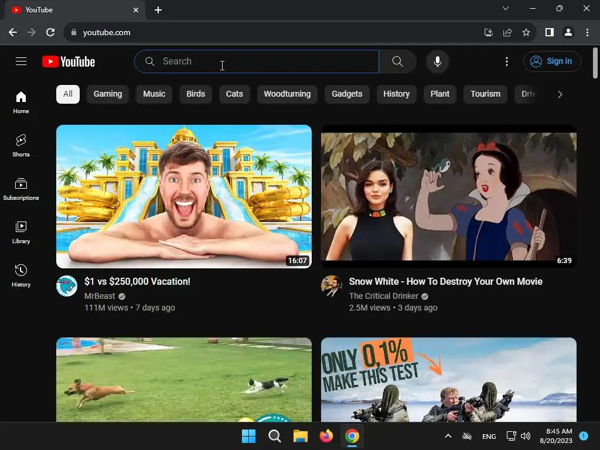
Task: Open tab search dropdown chevron
Action: pos(506,8)
